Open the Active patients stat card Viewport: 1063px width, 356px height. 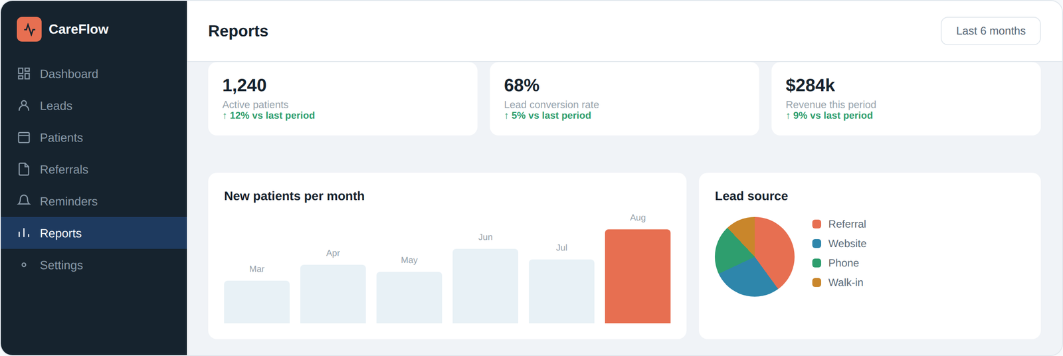pyautogui.click(x=343, y=99)
